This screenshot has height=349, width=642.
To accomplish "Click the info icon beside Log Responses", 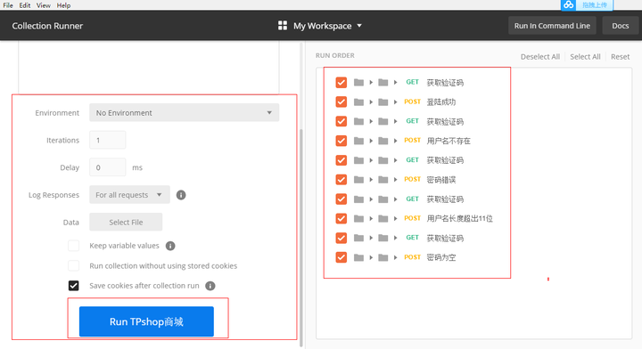I will [x=181, y=195].
